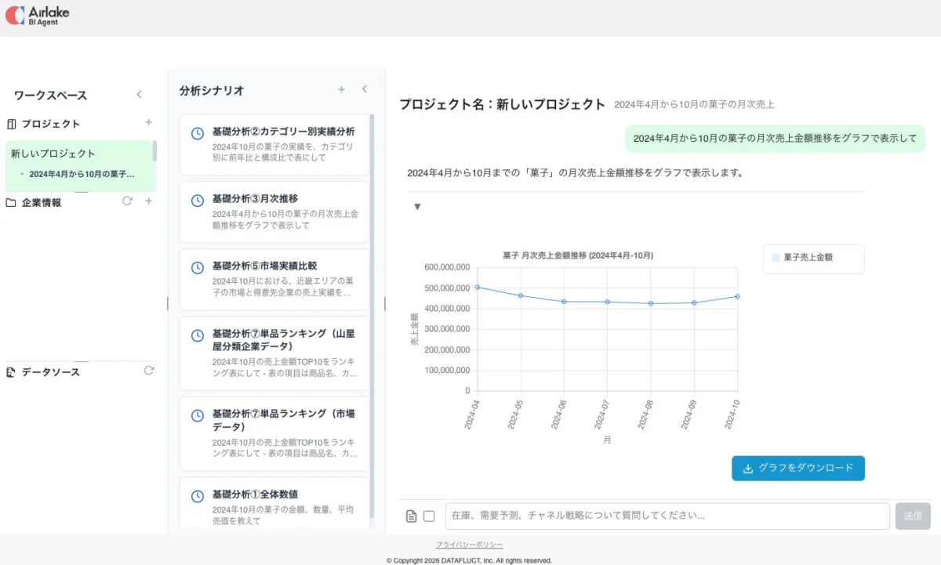Collapse the ワークスペース panel
The width and height of the screenshot is (941, 565).
(139, 95)
